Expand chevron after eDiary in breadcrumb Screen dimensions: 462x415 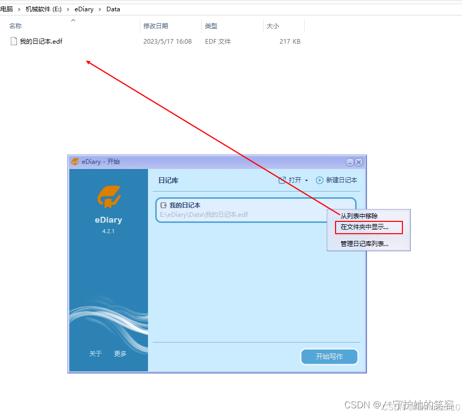click(x=100, y=9)
